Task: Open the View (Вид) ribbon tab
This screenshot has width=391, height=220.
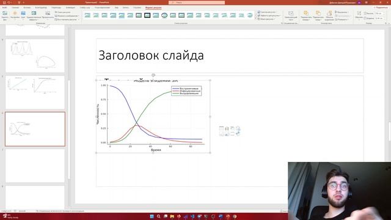Action: (117, 7)
